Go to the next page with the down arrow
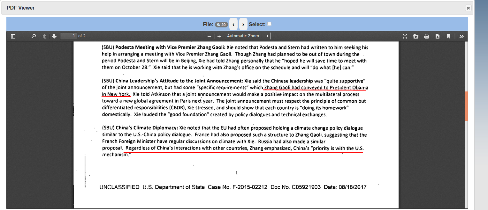 (x=54, y=36)
